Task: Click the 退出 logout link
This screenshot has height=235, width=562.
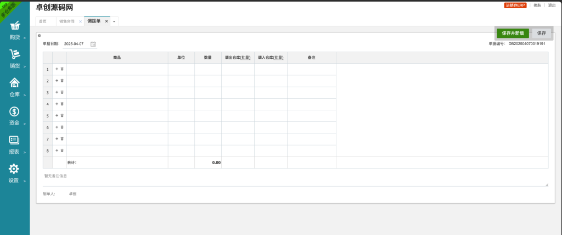Action: click(552, 5)
